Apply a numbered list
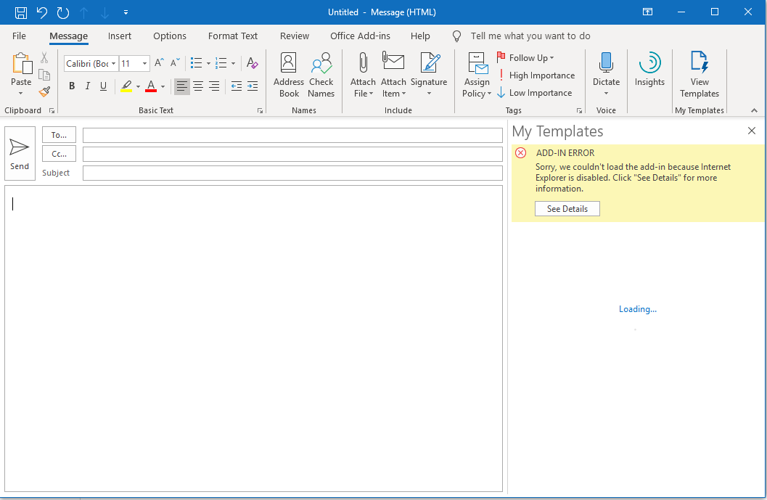The height and width of the screenshot is (500, 767). (x=221, y=63)
